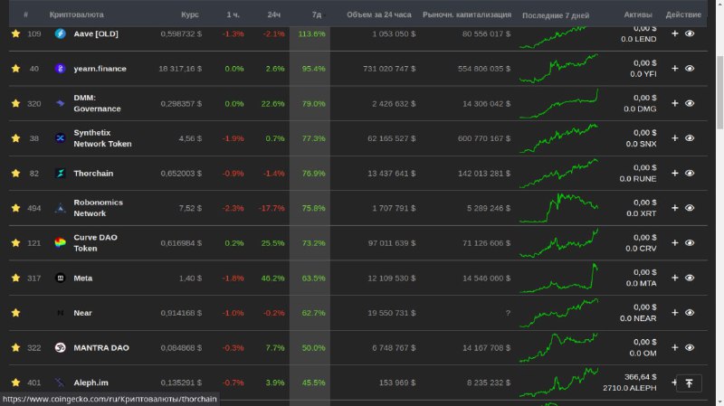Click the Synthetix coin logo
Image resolution: width=724 pixels, height=406 pixels.
(x=60, y=138)
